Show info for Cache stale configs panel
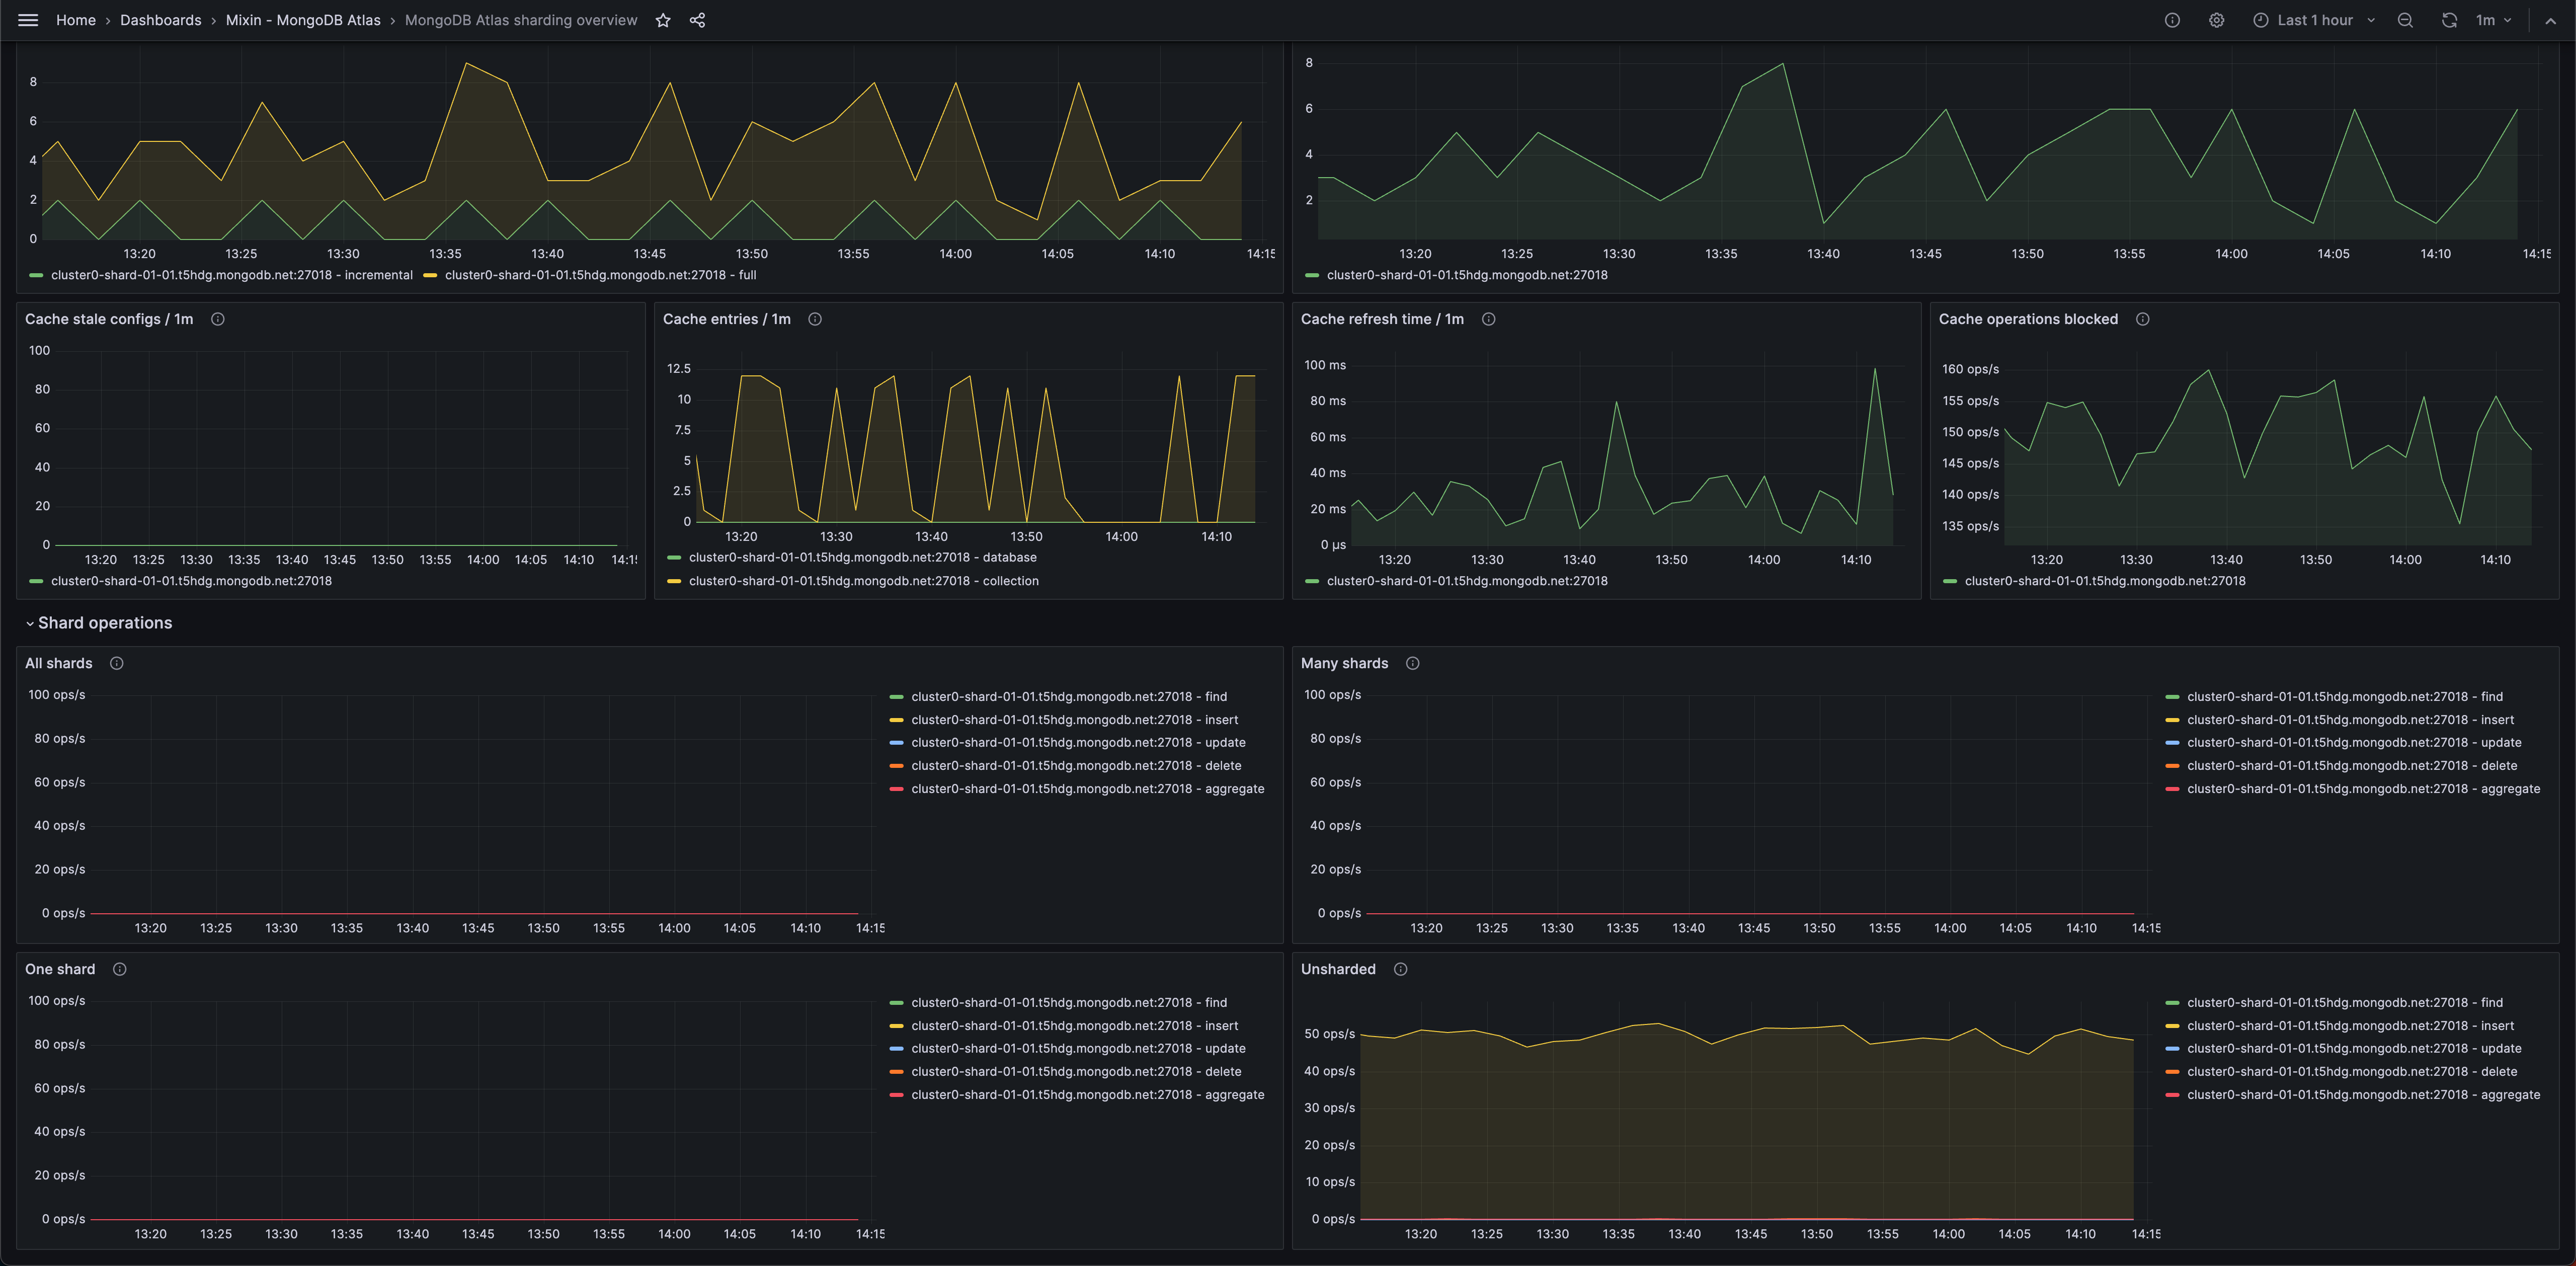Screen dimensions: 2576x1266 [218, 319]
